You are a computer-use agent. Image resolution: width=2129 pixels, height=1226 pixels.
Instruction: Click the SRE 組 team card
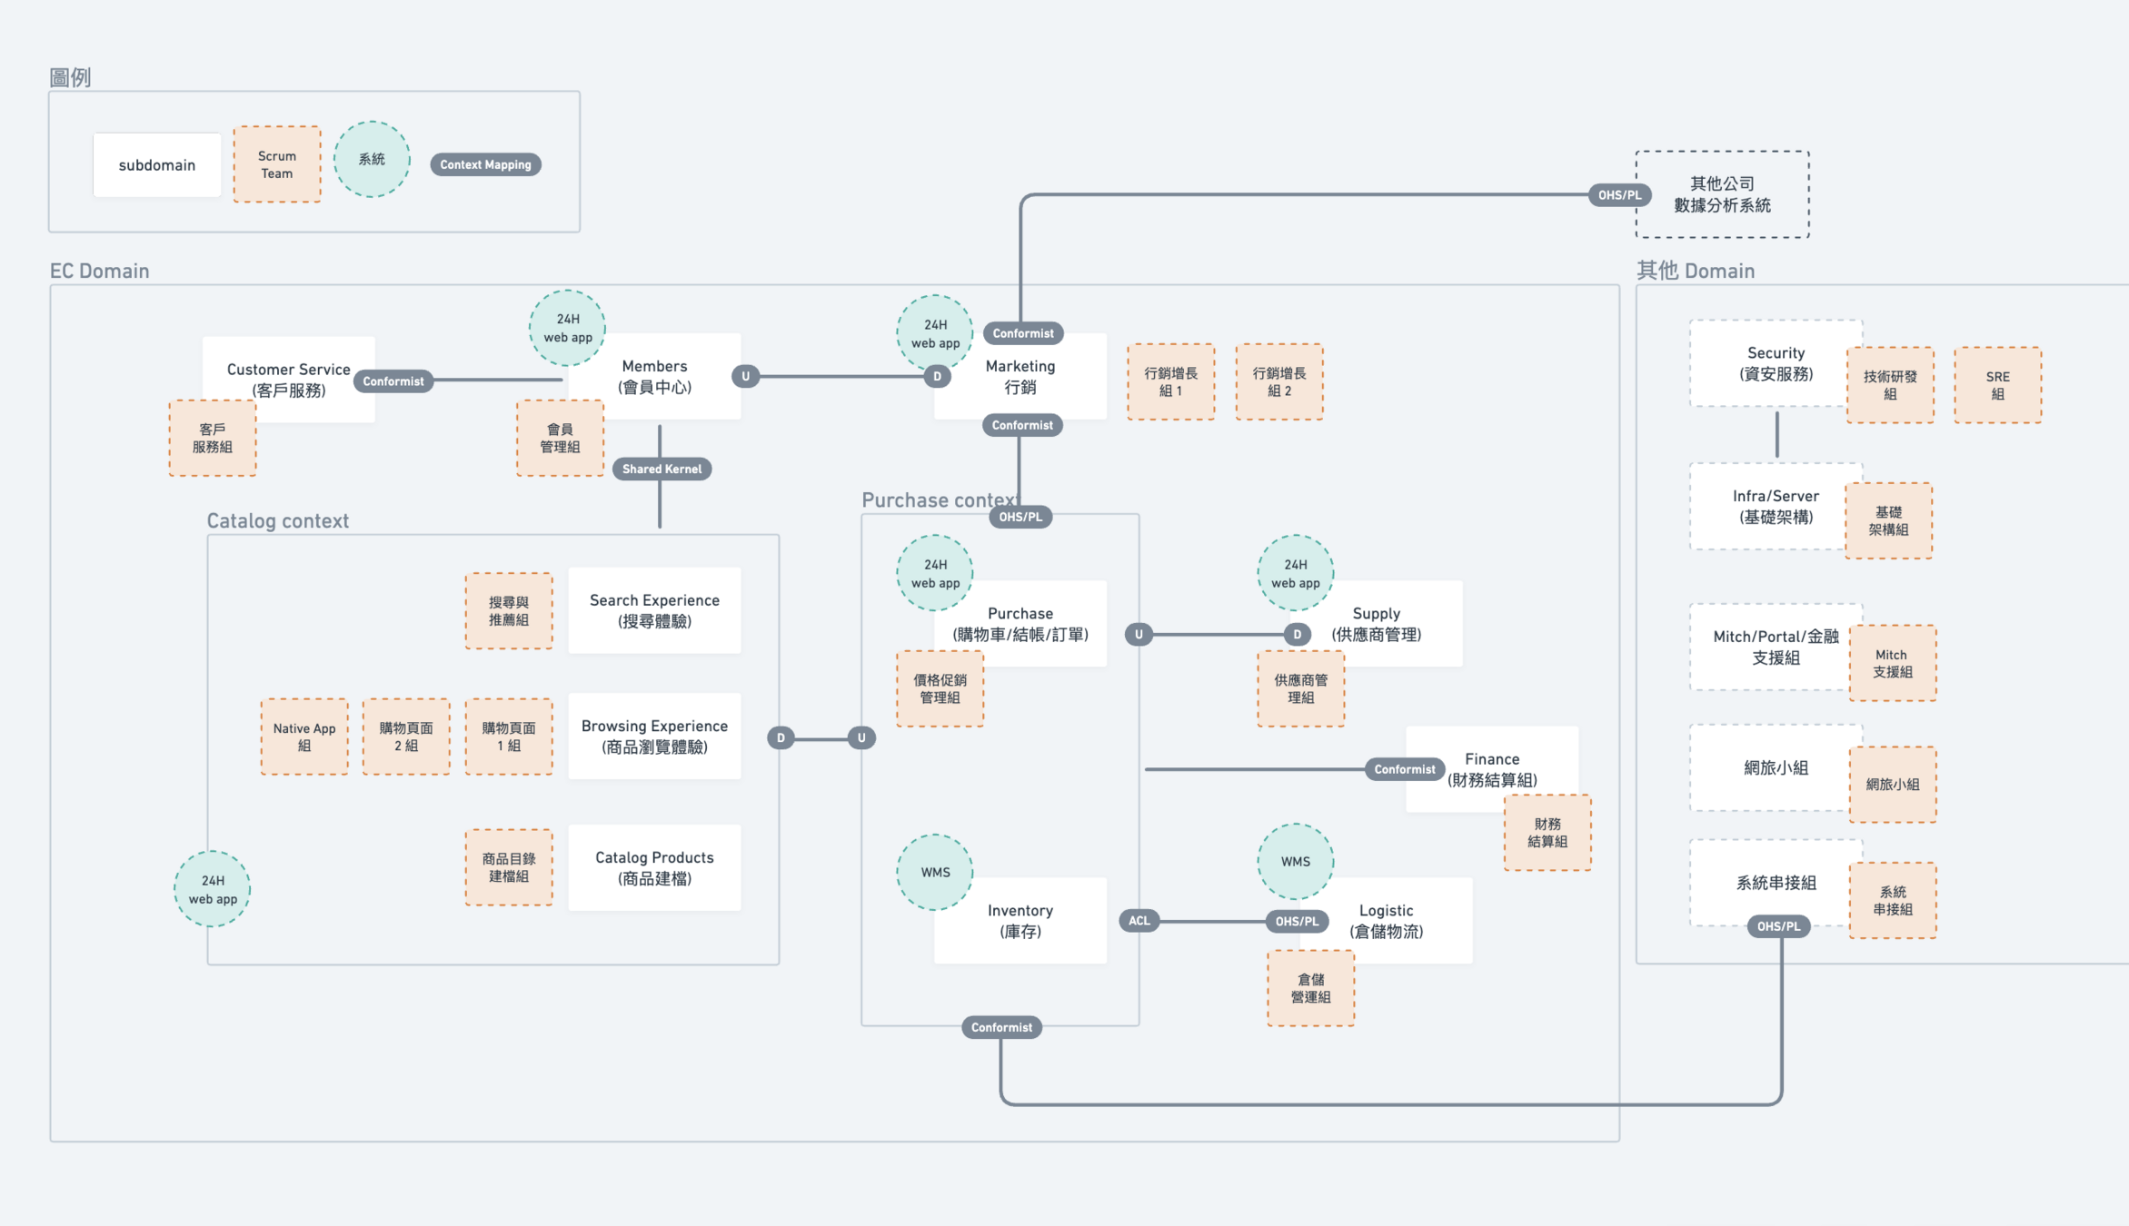(x=1997, y=385)
